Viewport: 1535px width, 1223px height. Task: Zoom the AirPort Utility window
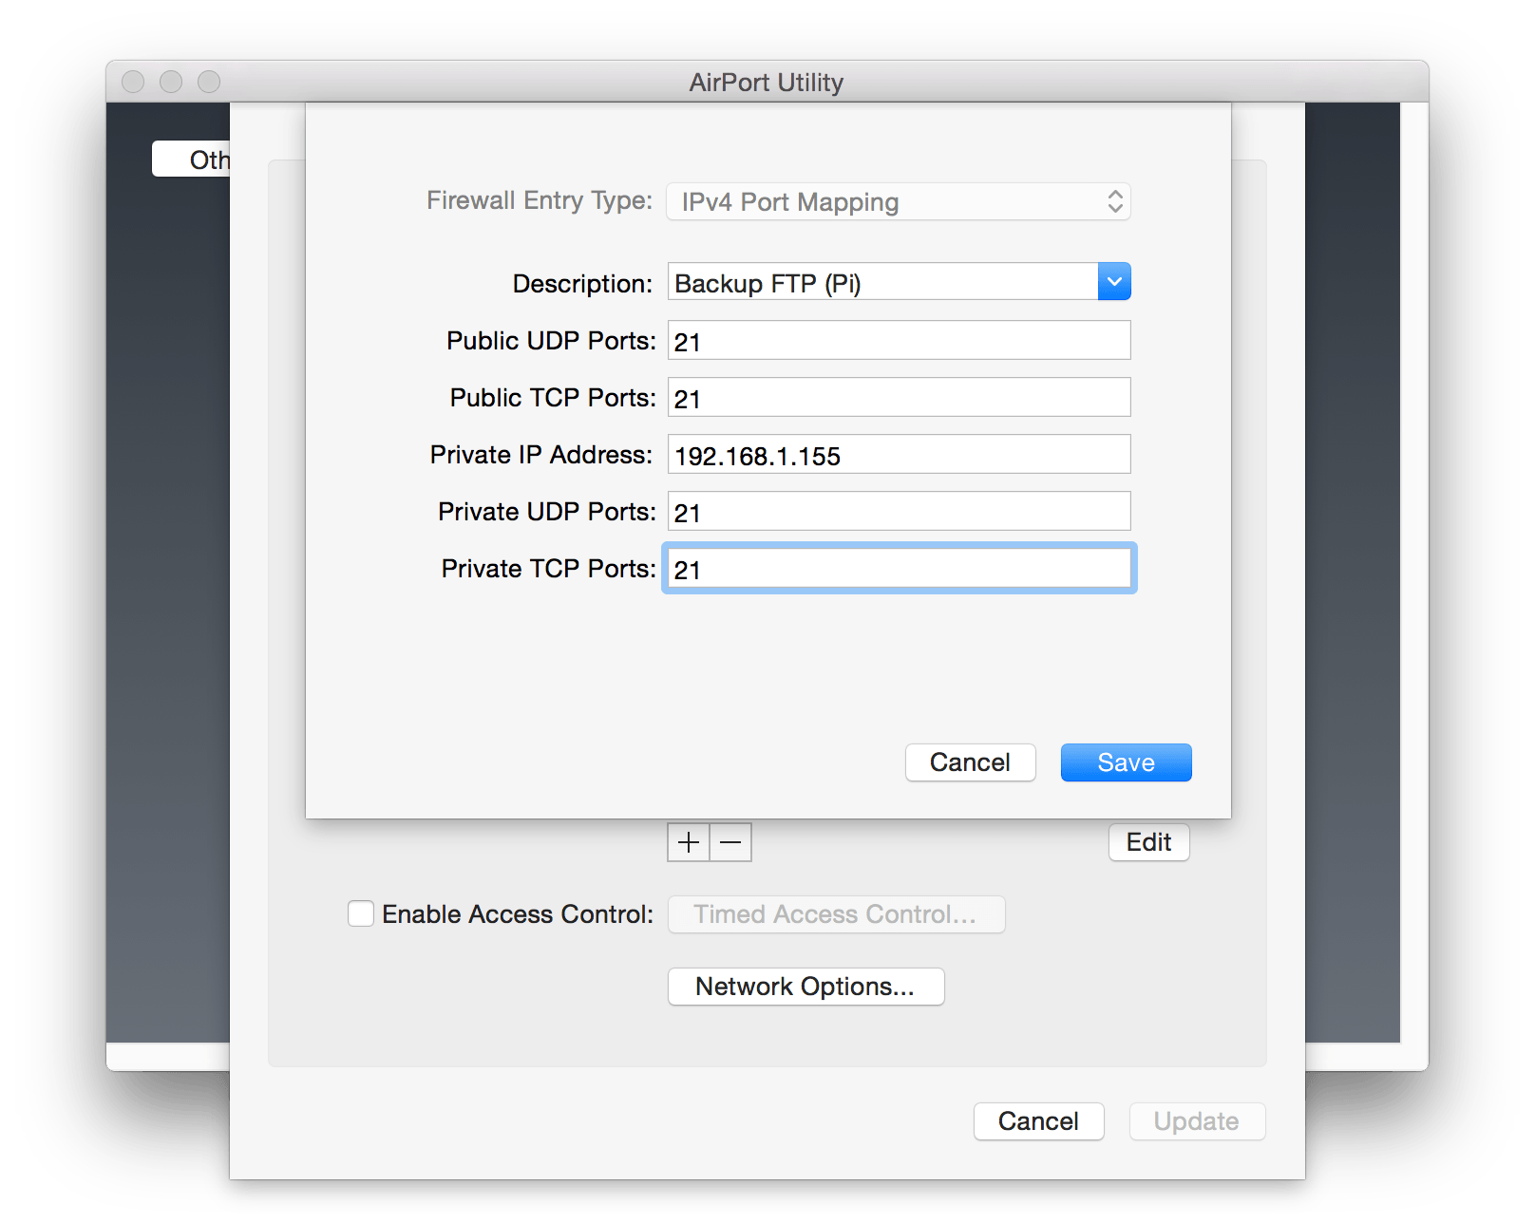209,82
